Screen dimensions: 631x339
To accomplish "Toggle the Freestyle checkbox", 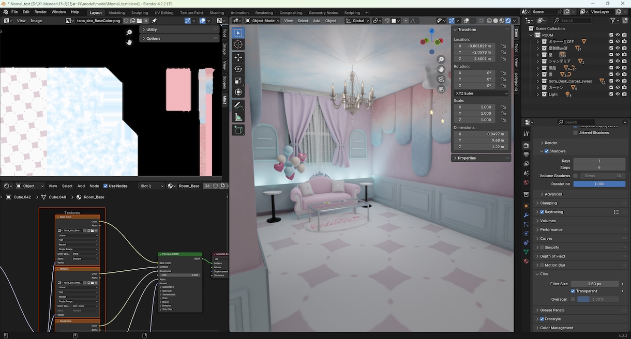I will [542, 319].
